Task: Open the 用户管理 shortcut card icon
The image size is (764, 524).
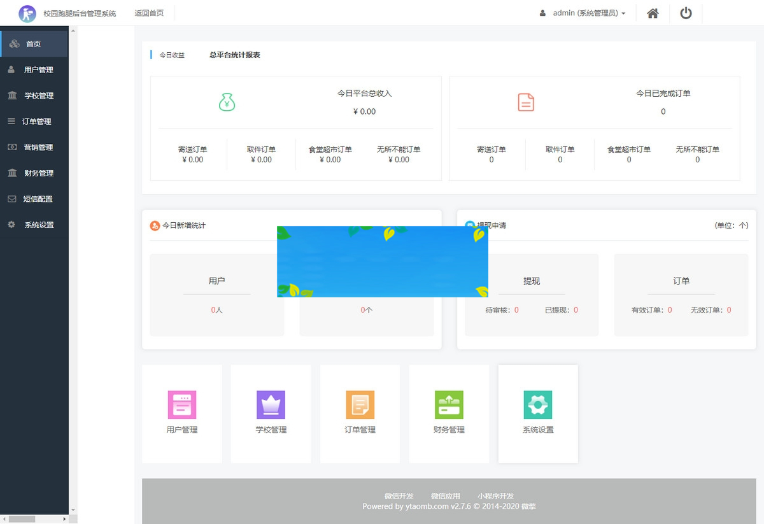Action: [x=182, y=404]
